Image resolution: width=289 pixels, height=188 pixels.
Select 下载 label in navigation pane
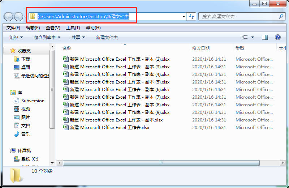click(x=26, y=59)
